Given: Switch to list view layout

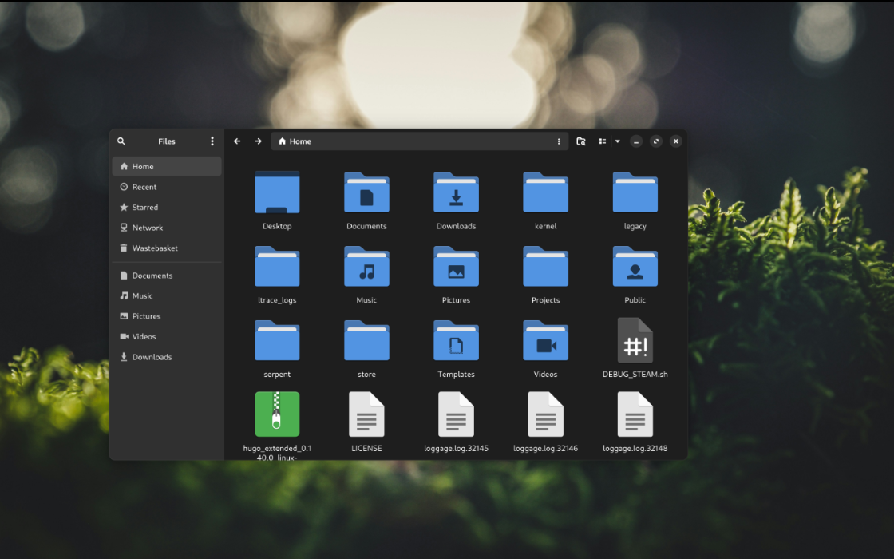Looking at the screenshot, I should [602, 141].
